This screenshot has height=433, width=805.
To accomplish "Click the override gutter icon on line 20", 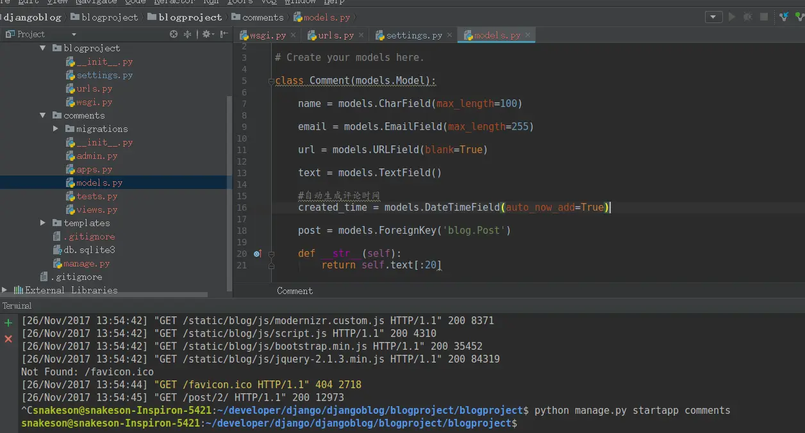I will tap(258, 254).
